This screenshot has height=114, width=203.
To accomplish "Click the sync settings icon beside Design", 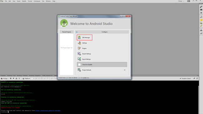I will tap(189, 1).
